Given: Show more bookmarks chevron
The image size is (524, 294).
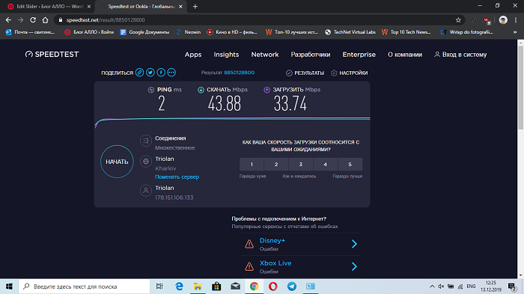Looking at the screenshot, I should pos(515,32).
